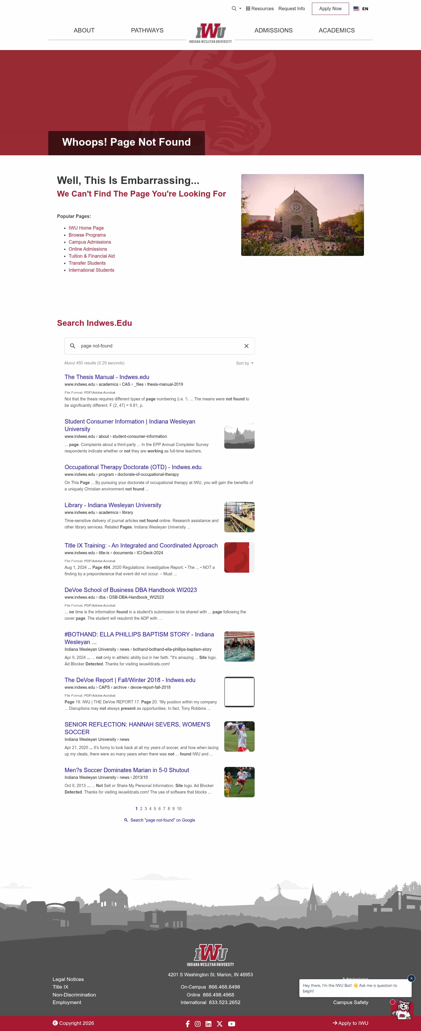Call On-Campus number 866.468.6498
The width and height of the screenshot is (421, 1031).
point(224,987)
